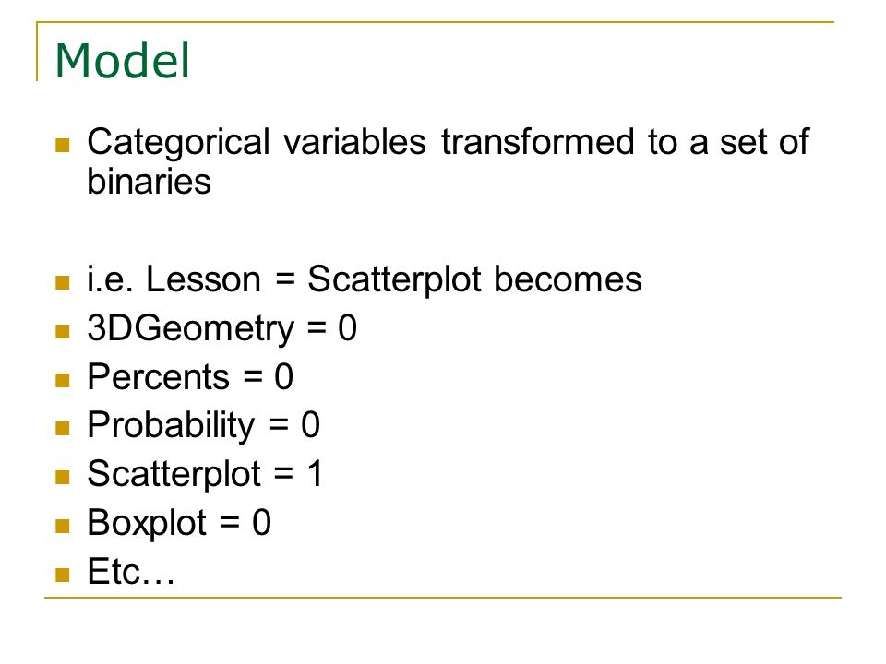Click bullet icon next to Etc…
Screen dimensions: 886x664
click(x=62, y=575)
